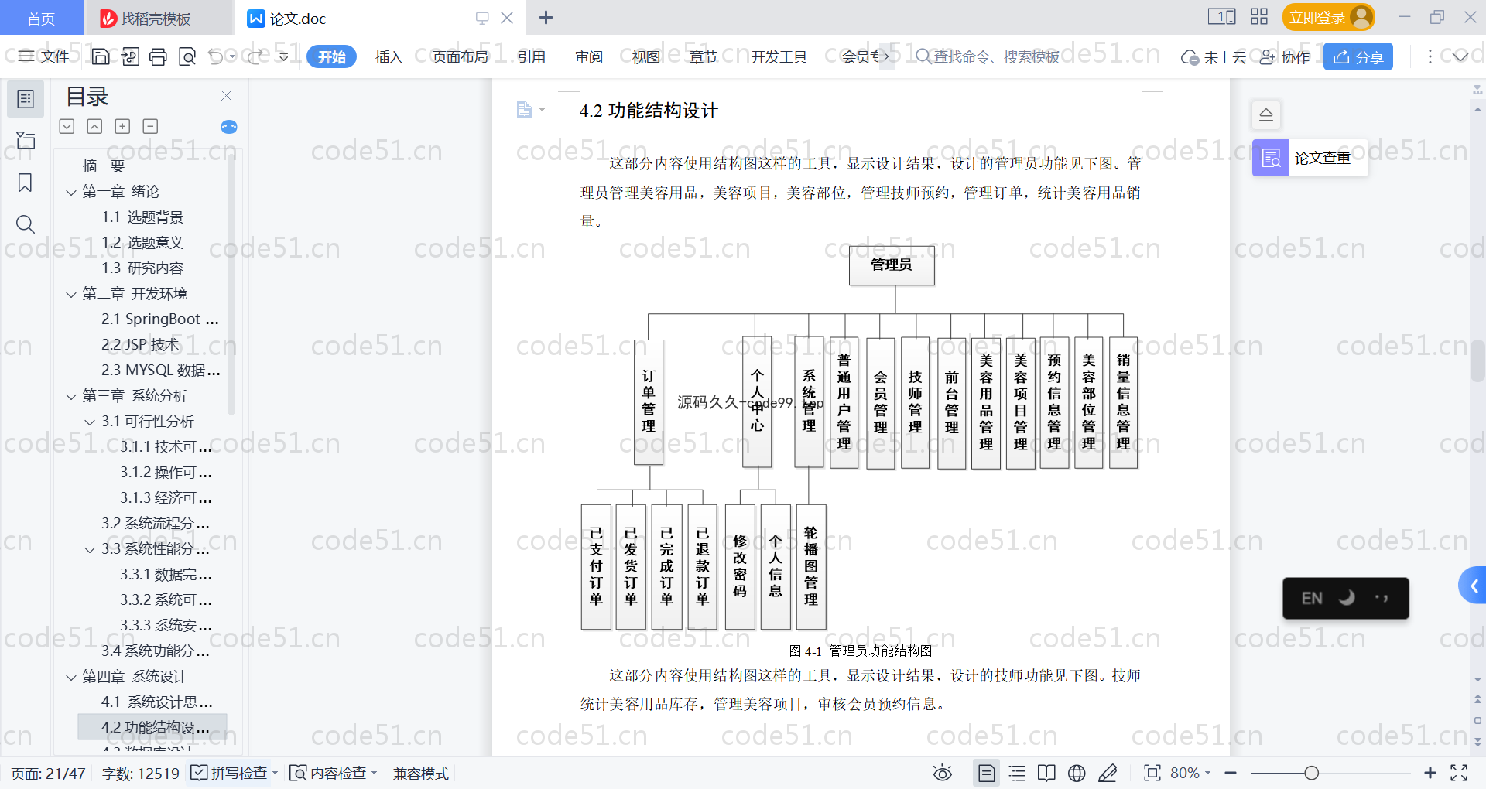This screenshot has width=1486, height=789.
Task: Open 论文查重 panel button
Action: (1310, 158)
